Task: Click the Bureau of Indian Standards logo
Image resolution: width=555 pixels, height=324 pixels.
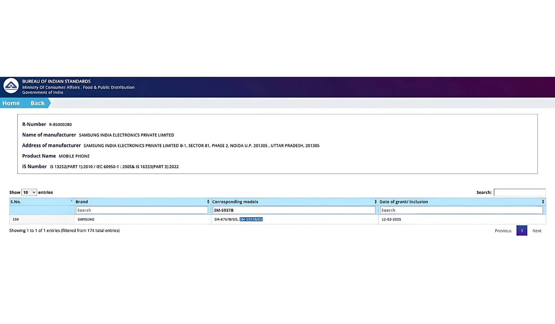Action: [11, 86]
